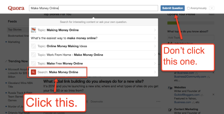Image resolution: width=224 pixels, height=114 pixels.
Task: Click the Quora logo
Action: (x=16, y=8)
